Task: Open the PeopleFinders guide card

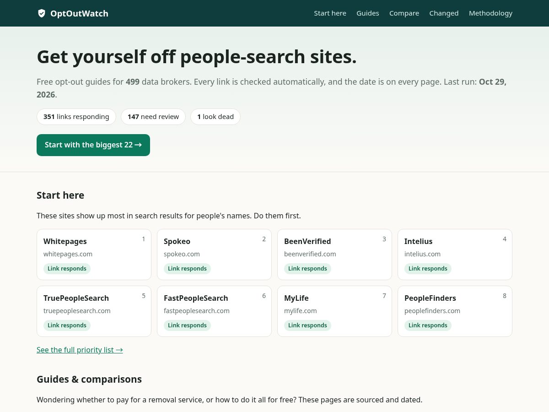Action: pyautogui.click(x=455, y=311)
